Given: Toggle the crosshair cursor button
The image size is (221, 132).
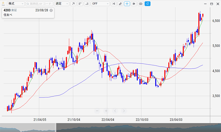Looking at the screenshot, I should coord(127,4).
